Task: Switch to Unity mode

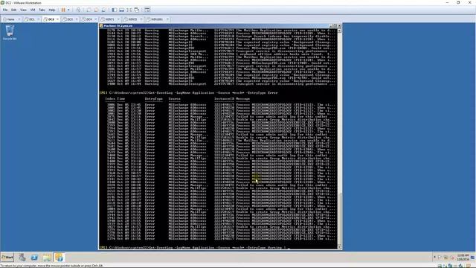Action: click(137, 10)
